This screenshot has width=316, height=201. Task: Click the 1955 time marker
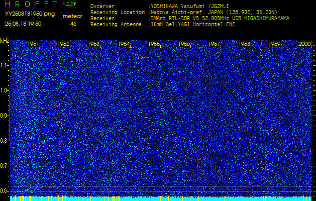(154, 44)
